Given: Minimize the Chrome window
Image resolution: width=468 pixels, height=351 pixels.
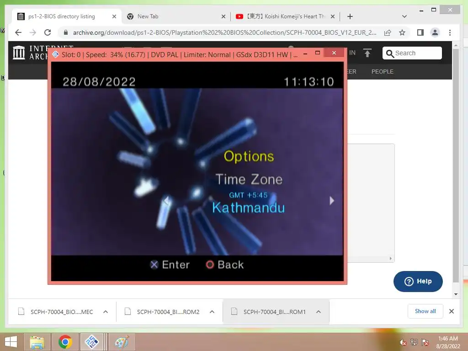Looking at the screenshot, I should pos(421,11).
